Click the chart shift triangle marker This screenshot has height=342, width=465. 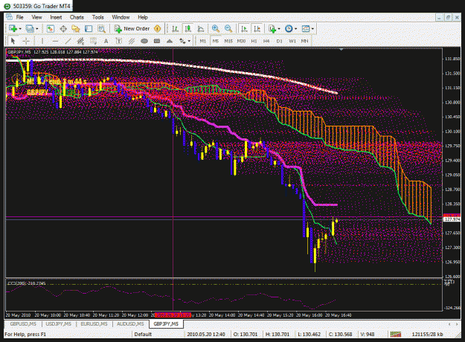point(341,50)
